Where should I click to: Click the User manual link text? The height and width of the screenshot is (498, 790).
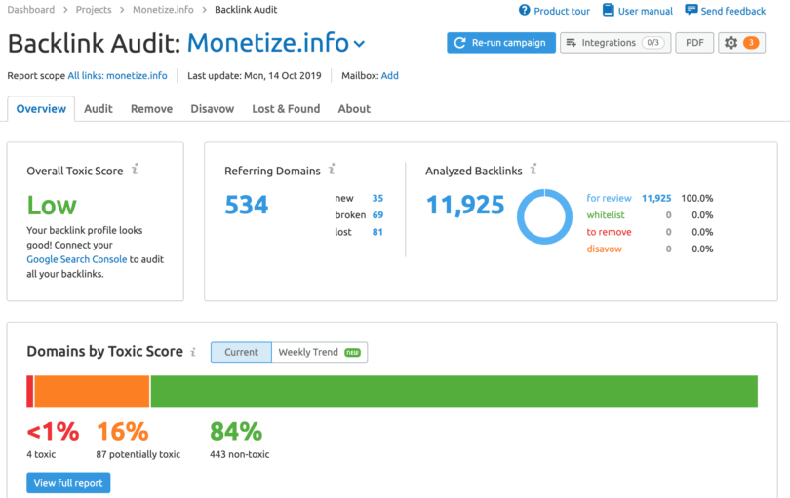646,11
